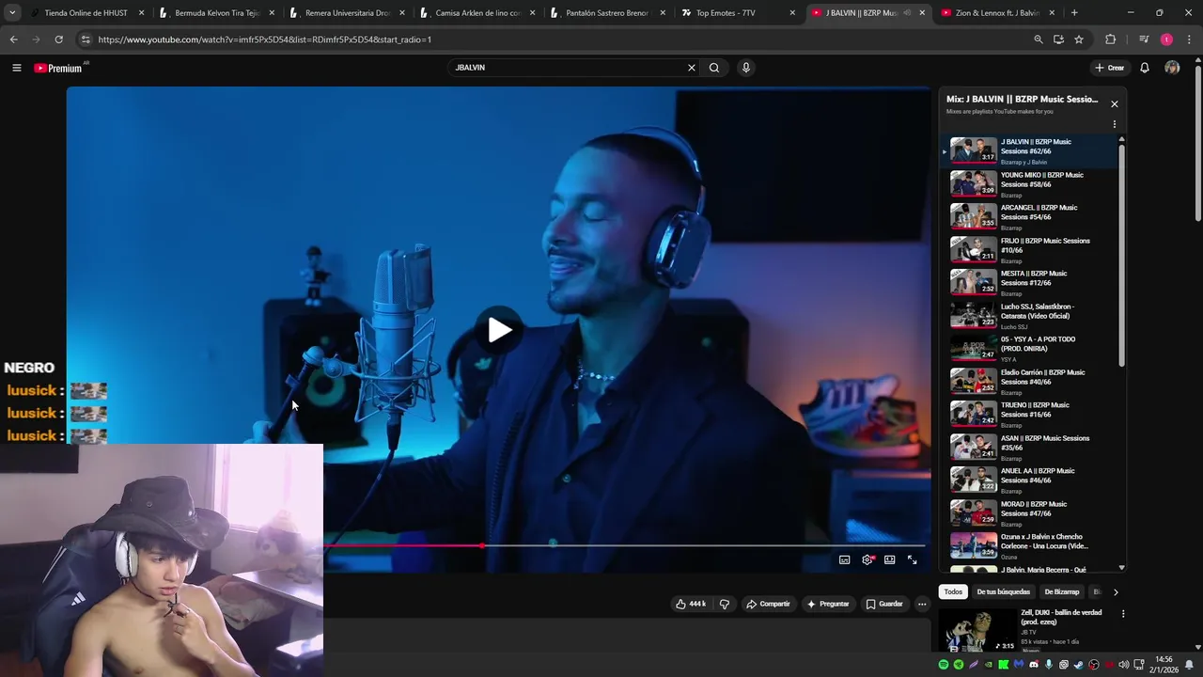The width and height of the screenshot is (1203, 677).
Task: Open browser media controls icon
Action: tap(1144, 39)
